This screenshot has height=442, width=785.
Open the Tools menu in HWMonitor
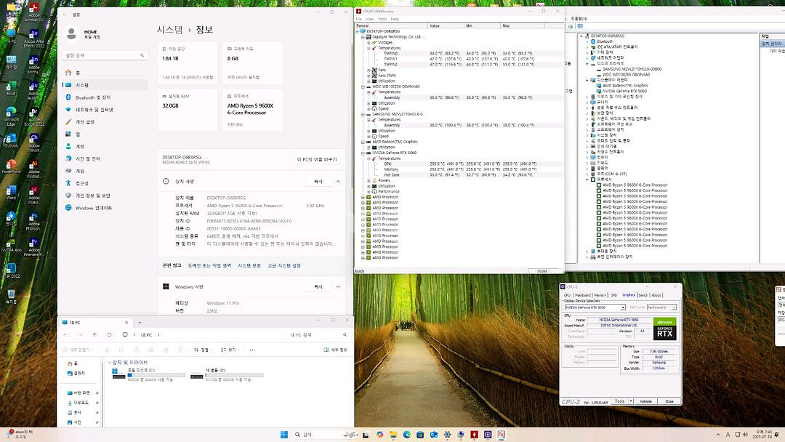coord(382,19)
